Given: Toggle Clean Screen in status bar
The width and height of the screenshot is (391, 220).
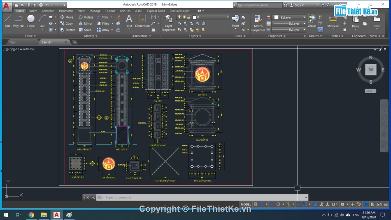Looking at the screenshot, I should coord(379,204).
